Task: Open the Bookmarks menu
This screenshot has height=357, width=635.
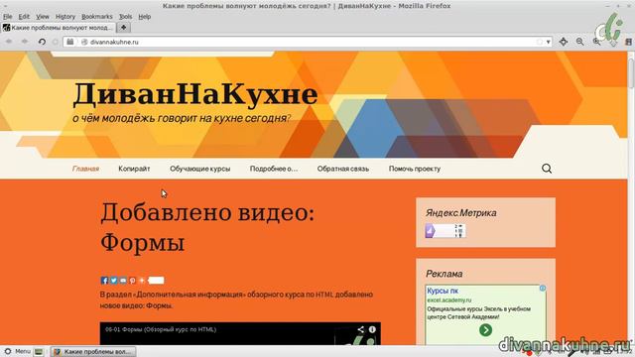Action: (x=97, y=17)
